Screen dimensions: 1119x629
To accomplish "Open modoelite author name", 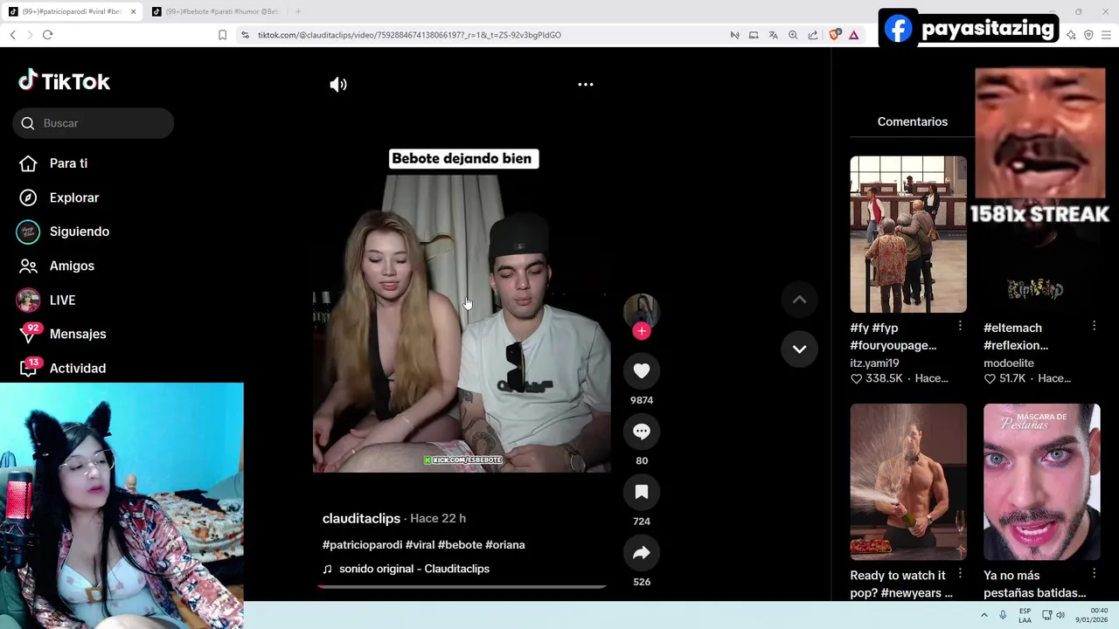I will point(1009,363).
